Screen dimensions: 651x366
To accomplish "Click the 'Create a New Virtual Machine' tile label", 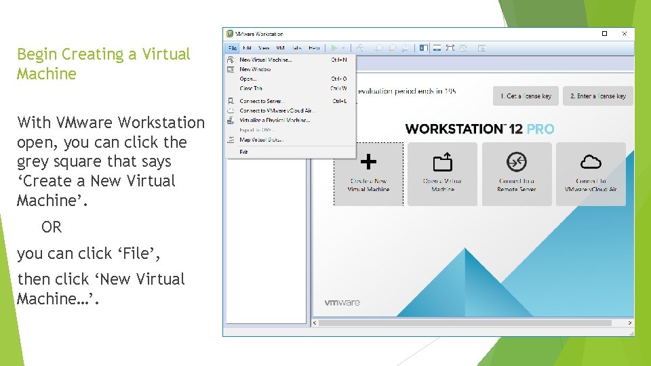I will click(x=368, y=185).
